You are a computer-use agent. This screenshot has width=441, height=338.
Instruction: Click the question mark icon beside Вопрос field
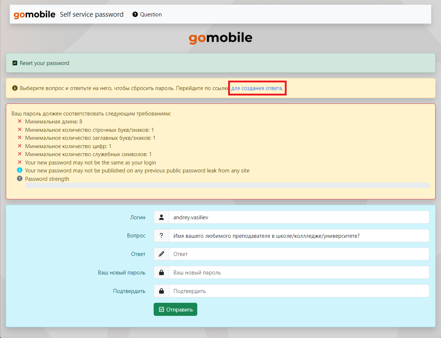(161, 236)
